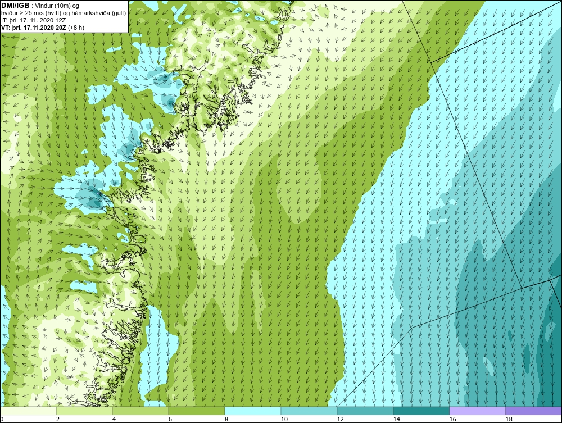Click the 'VT: þri. 17.11.2020 20Z' line
Image resolution: width=562 pixels, height=423 pixels.
pos(43,28)
